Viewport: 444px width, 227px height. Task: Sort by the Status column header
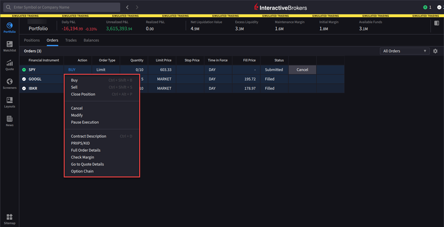pos(275,60)
